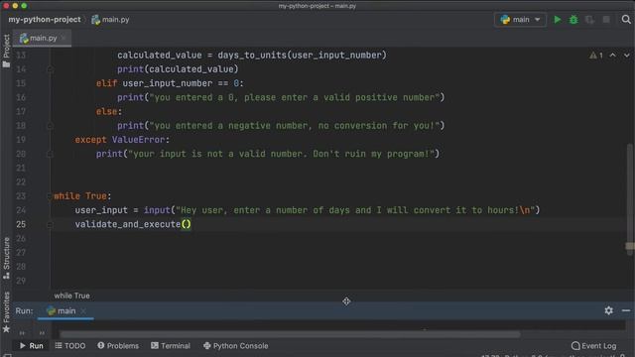Screen dimensions: 635x357
Task: Toggle fold marker on line 18
Action: pos(50,126)
